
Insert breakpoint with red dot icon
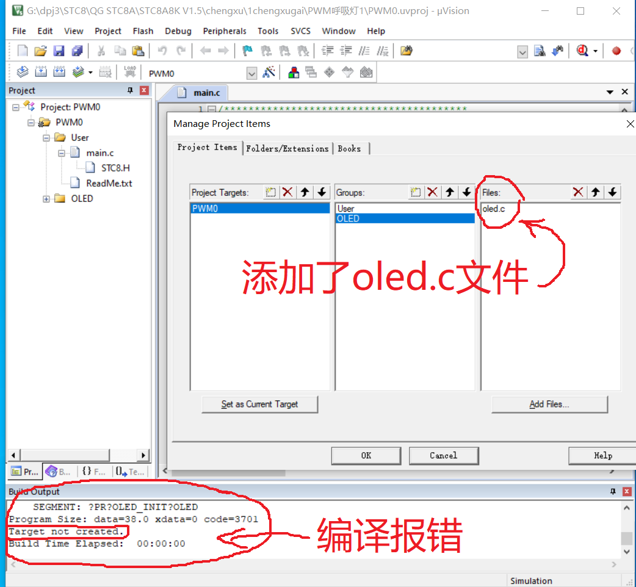(616, 51)
